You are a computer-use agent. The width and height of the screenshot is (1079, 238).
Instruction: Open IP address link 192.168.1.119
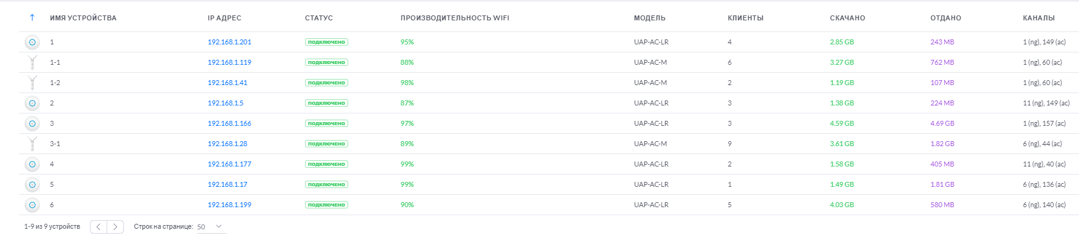coord(229,62)
